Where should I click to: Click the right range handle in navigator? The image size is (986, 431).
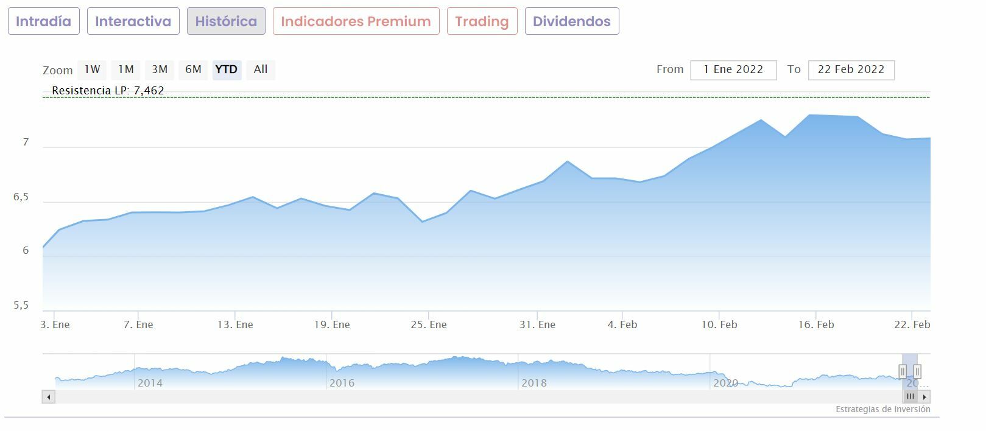(x=917, y=371)
